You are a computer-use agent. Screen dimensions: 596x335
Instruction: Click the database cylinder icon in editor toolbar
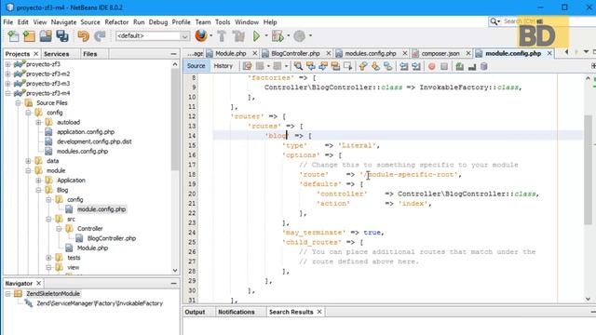click(x=484, y=66)
